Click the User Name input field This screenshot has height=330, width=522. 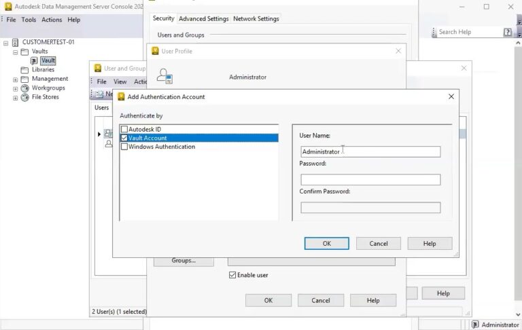[x=370, y=151]
